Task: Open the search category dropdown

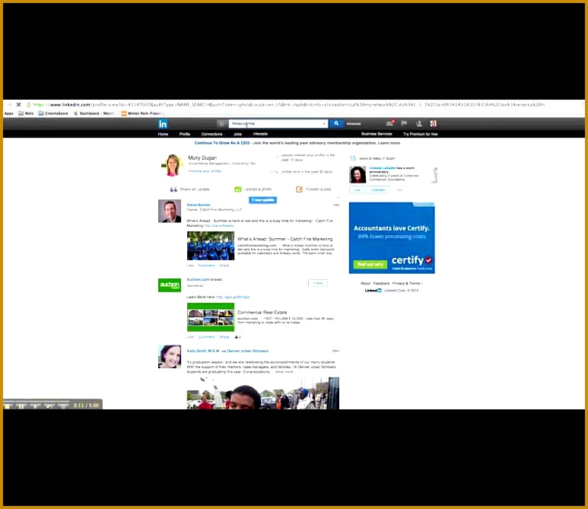Action: 222,123
